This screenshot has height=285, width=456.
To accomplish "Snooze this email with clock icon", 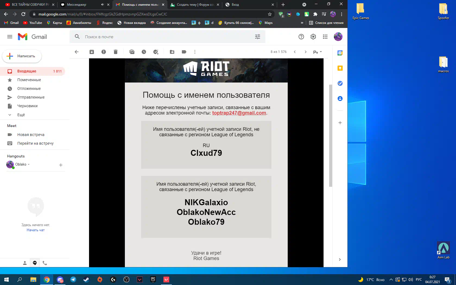I will click(x=144, y=52).
